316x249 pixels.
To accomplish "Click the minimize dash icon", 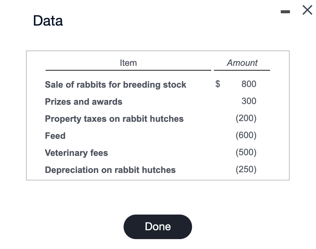I will [x=285, y=12].
